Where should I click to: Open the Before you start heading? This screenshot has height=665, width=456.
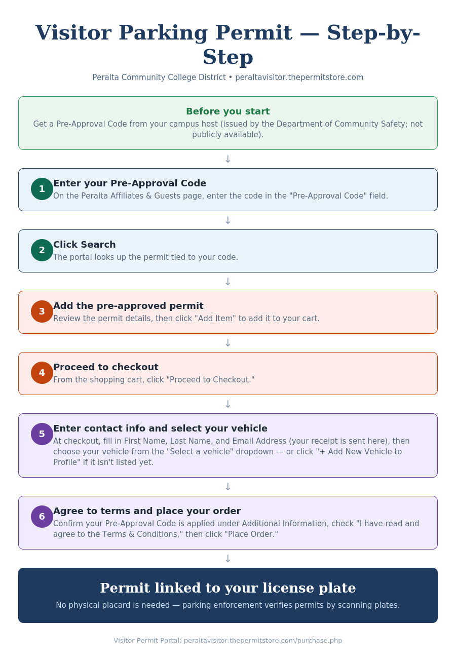point(228,111)
